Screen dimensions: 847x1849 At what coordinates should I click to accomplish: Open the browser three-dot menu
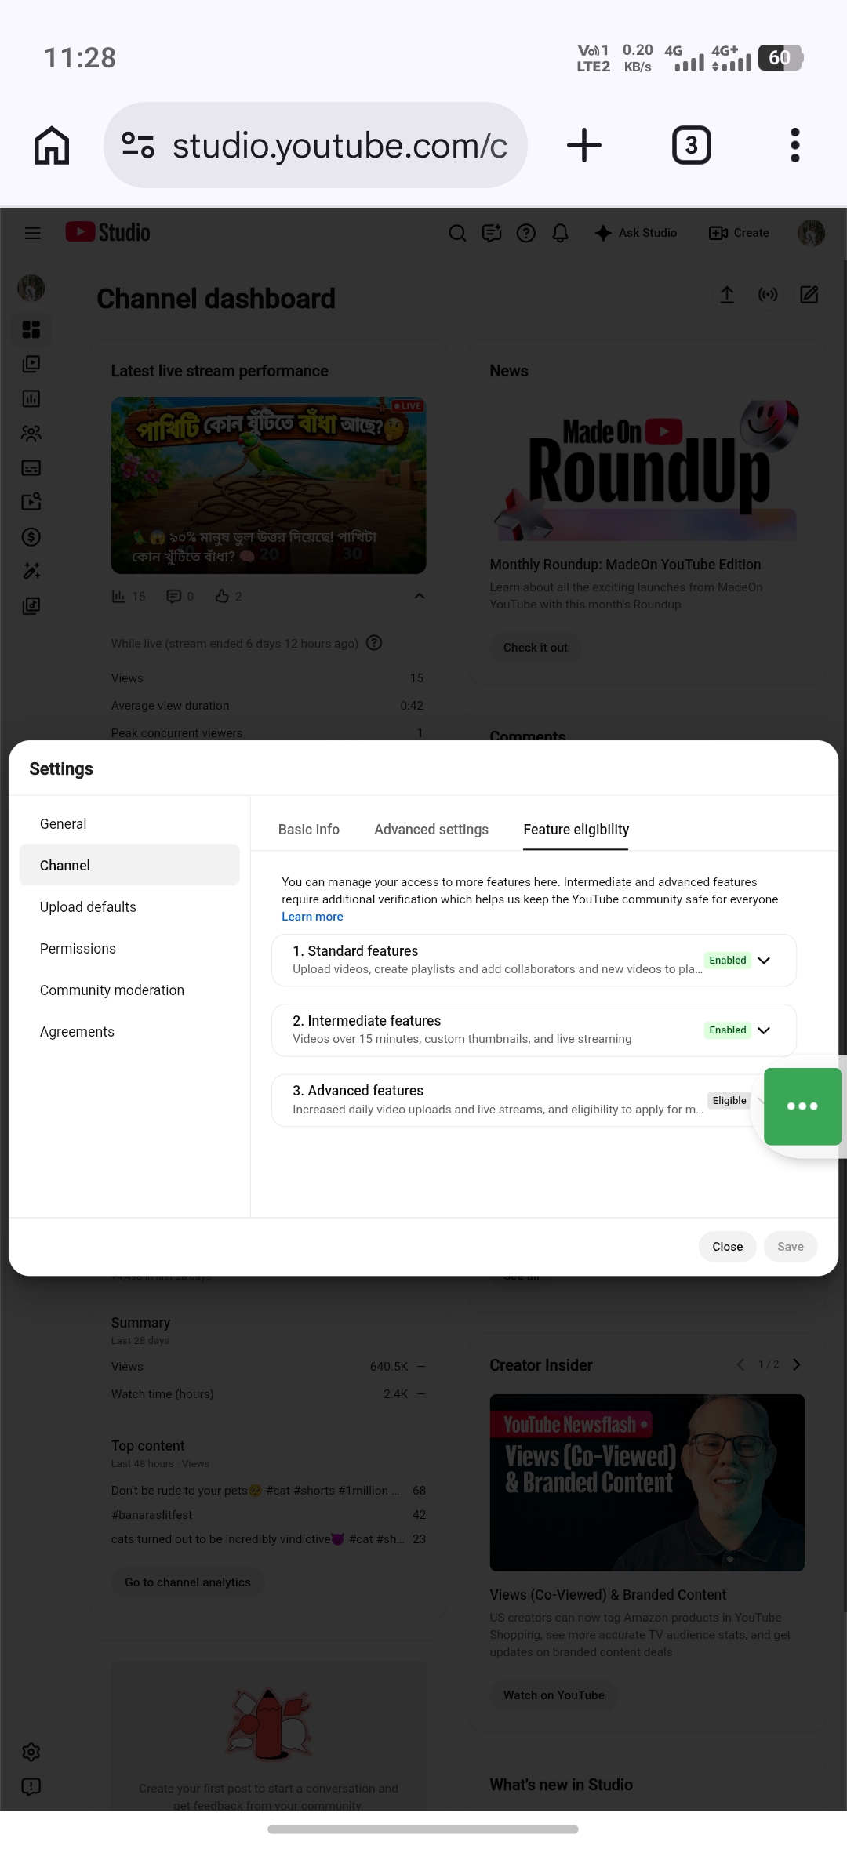coord(795,145)
